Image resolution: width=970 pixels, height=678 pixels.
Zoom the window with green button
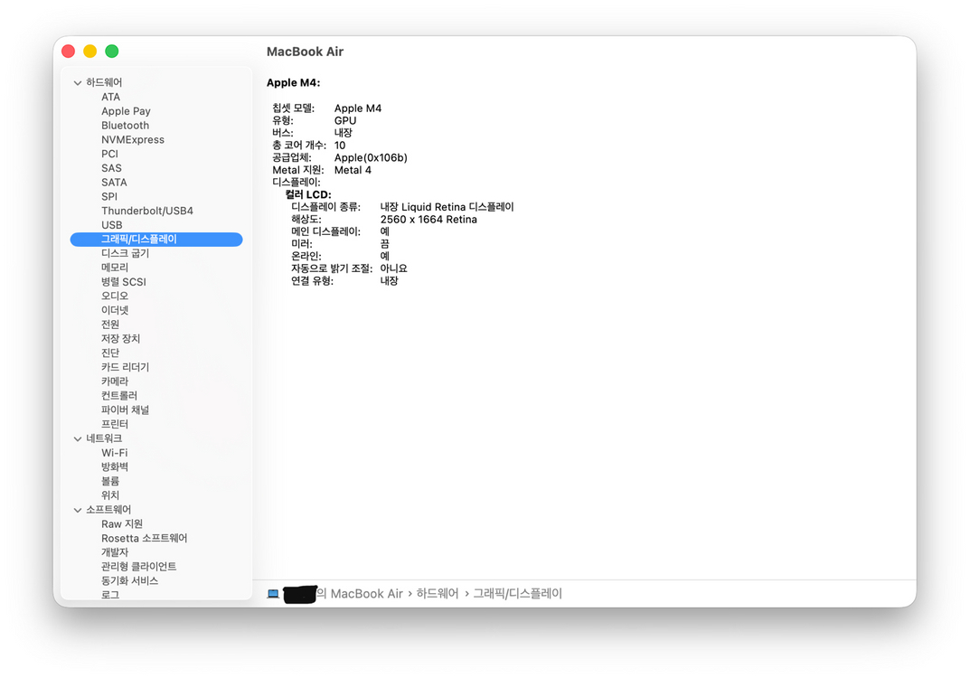(x=112, y=52)
